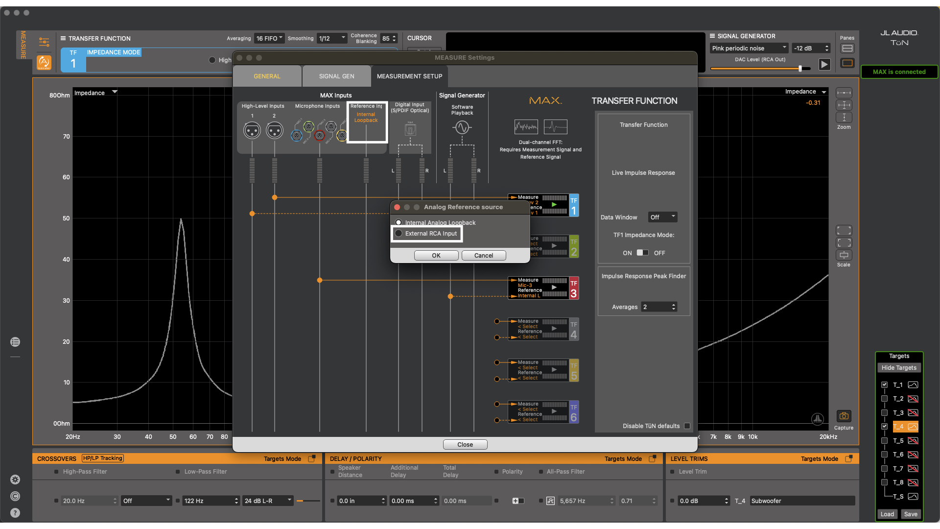Click the orange Automation icon
Screen dimensions: 940x529
[44, 62]
